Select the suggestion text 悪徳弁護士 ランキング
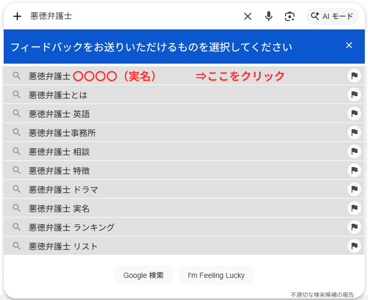The height and width of the screenshot is (300, 368). click(x=71, y=227)
